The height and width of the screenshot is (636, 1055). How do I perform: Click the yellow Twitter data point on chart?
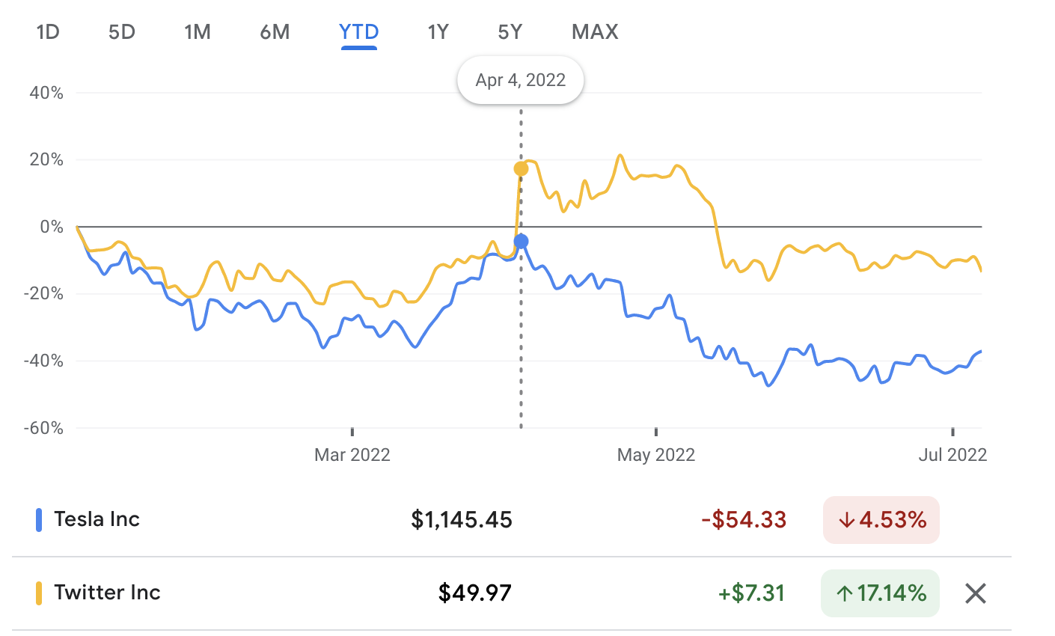tap(521, 169)
